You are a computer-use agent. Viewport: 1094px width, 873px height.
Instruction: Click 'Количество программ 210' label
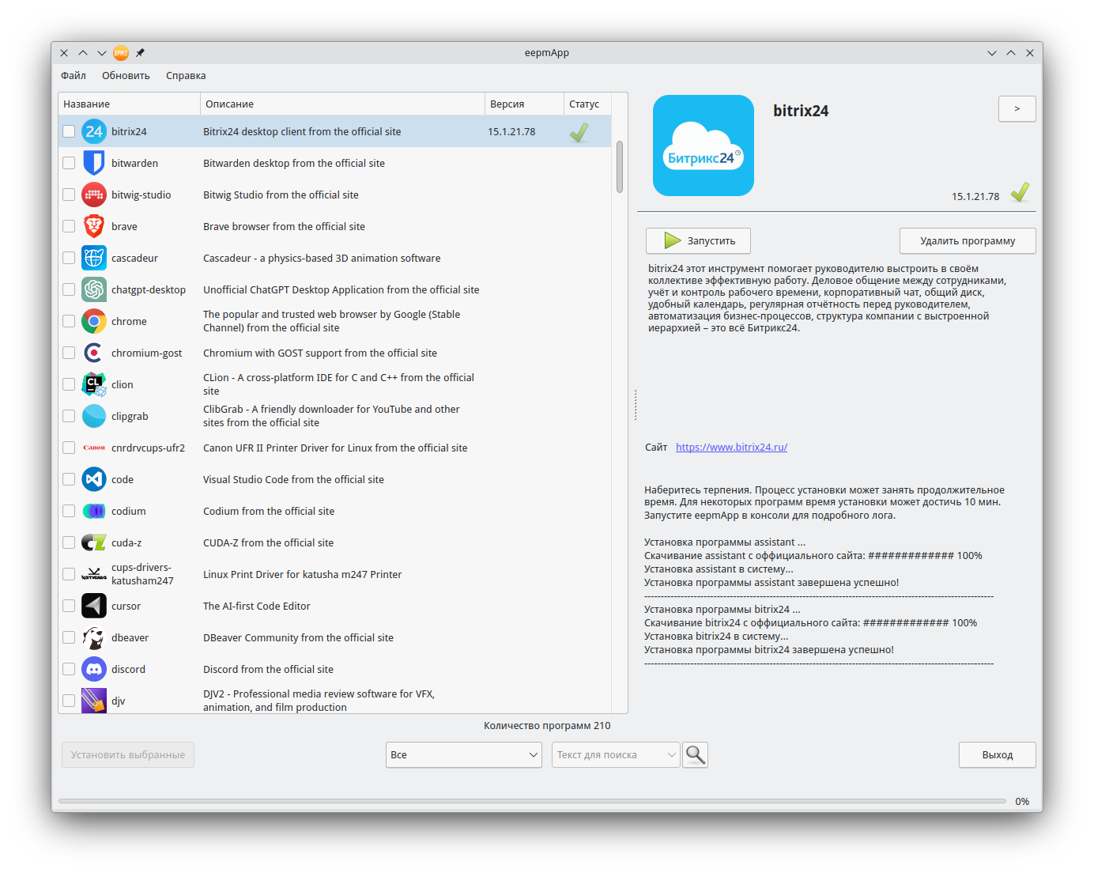[547, 725]
